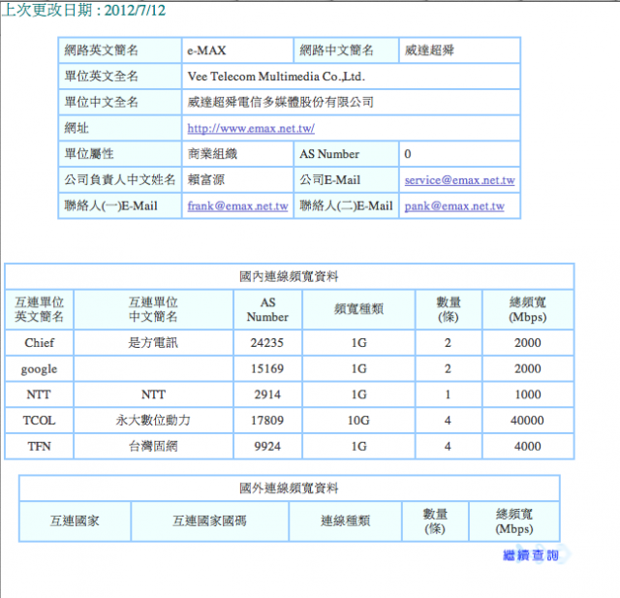Select the 威達超舜 Chinese short name cell
The height and width of the screenshot is (598, 620).
(x=459, y=50)
